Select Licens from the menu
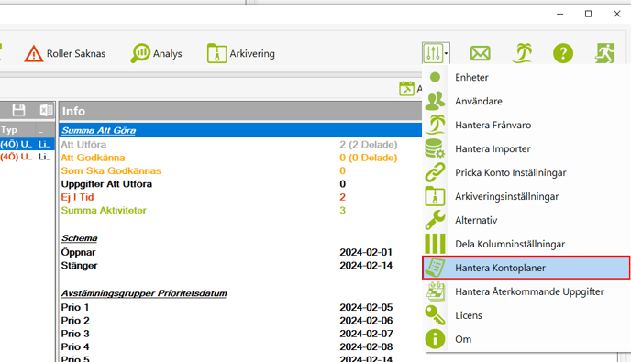Viewport: 631px width, 362px height. (526, 315)
